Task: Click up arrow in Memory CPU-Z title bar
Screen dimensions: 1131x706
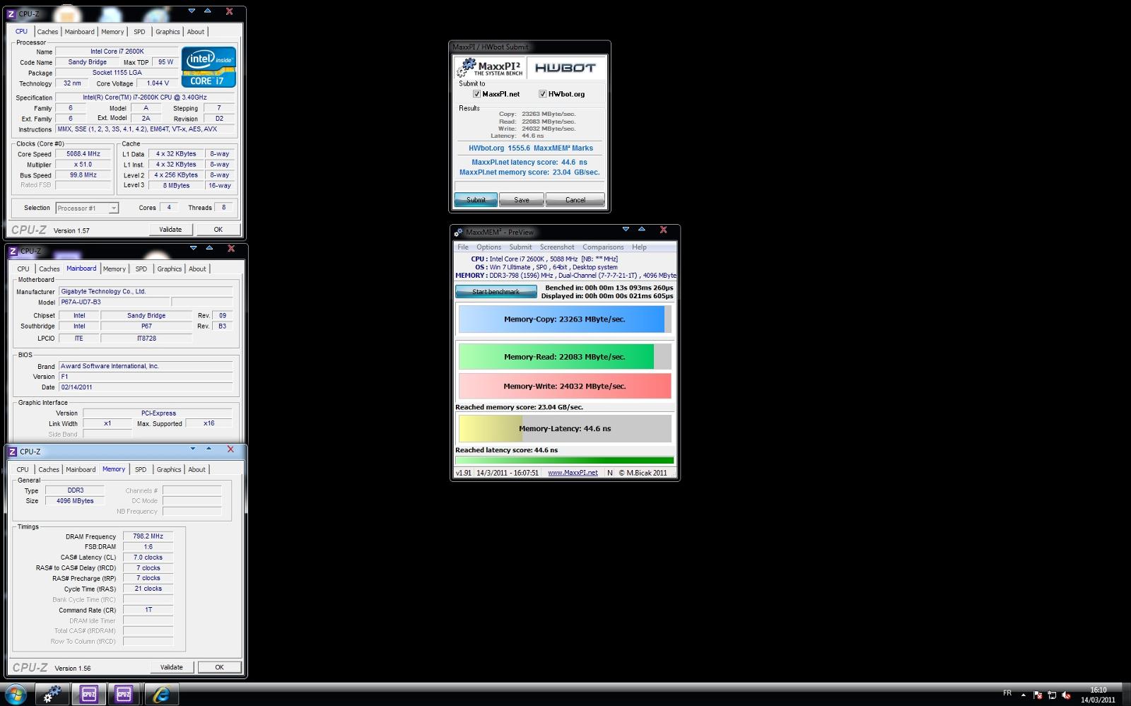Action: click(x=209, y=448)
